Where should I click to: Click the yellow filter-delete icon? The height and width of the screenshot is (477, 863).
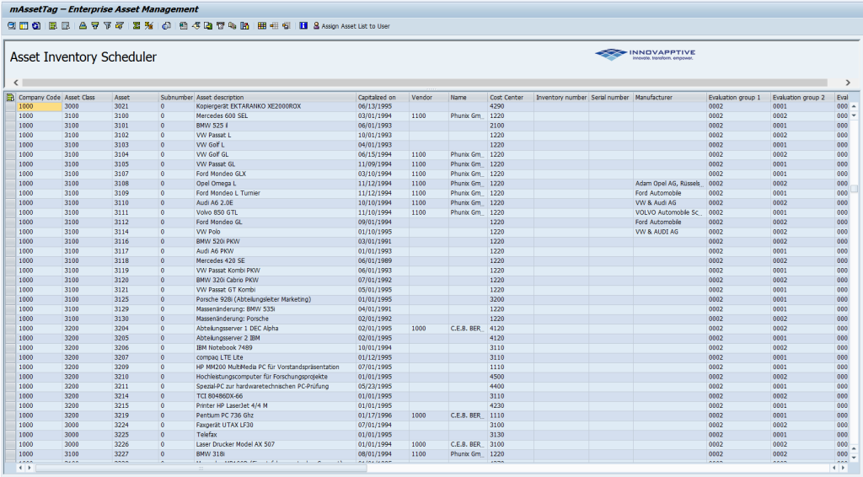click(119, 26)
